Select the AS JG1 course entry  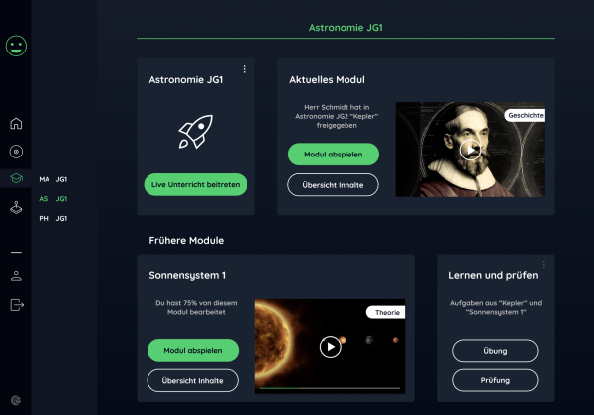53,199
